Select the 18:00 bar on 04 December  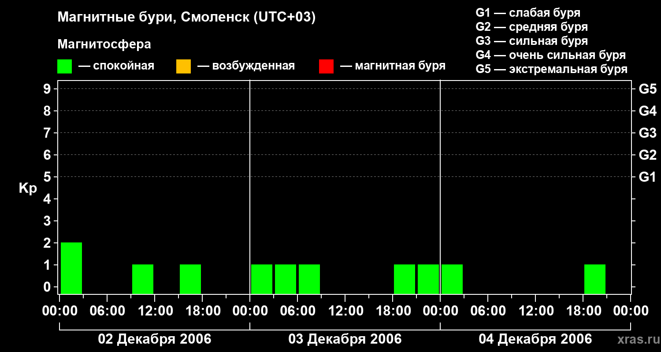(x=595, y=279)
